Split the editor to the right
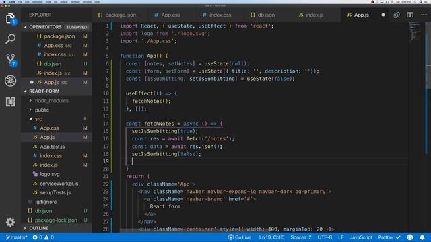The height and width of the screenshot is (242, 431). click(x=410, y=15)
